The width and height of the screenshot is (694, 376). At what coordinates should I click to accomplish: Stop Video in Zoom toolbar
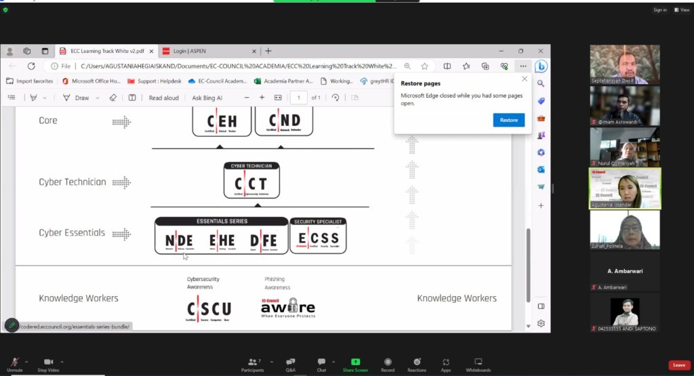point(48,365)
